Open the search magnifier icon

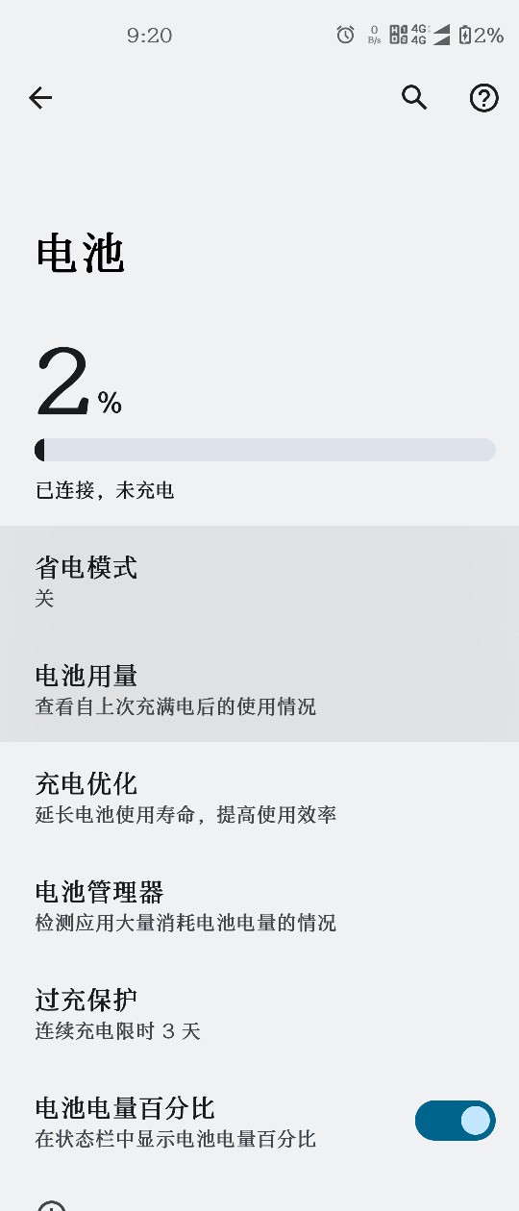tap(414, 97)
